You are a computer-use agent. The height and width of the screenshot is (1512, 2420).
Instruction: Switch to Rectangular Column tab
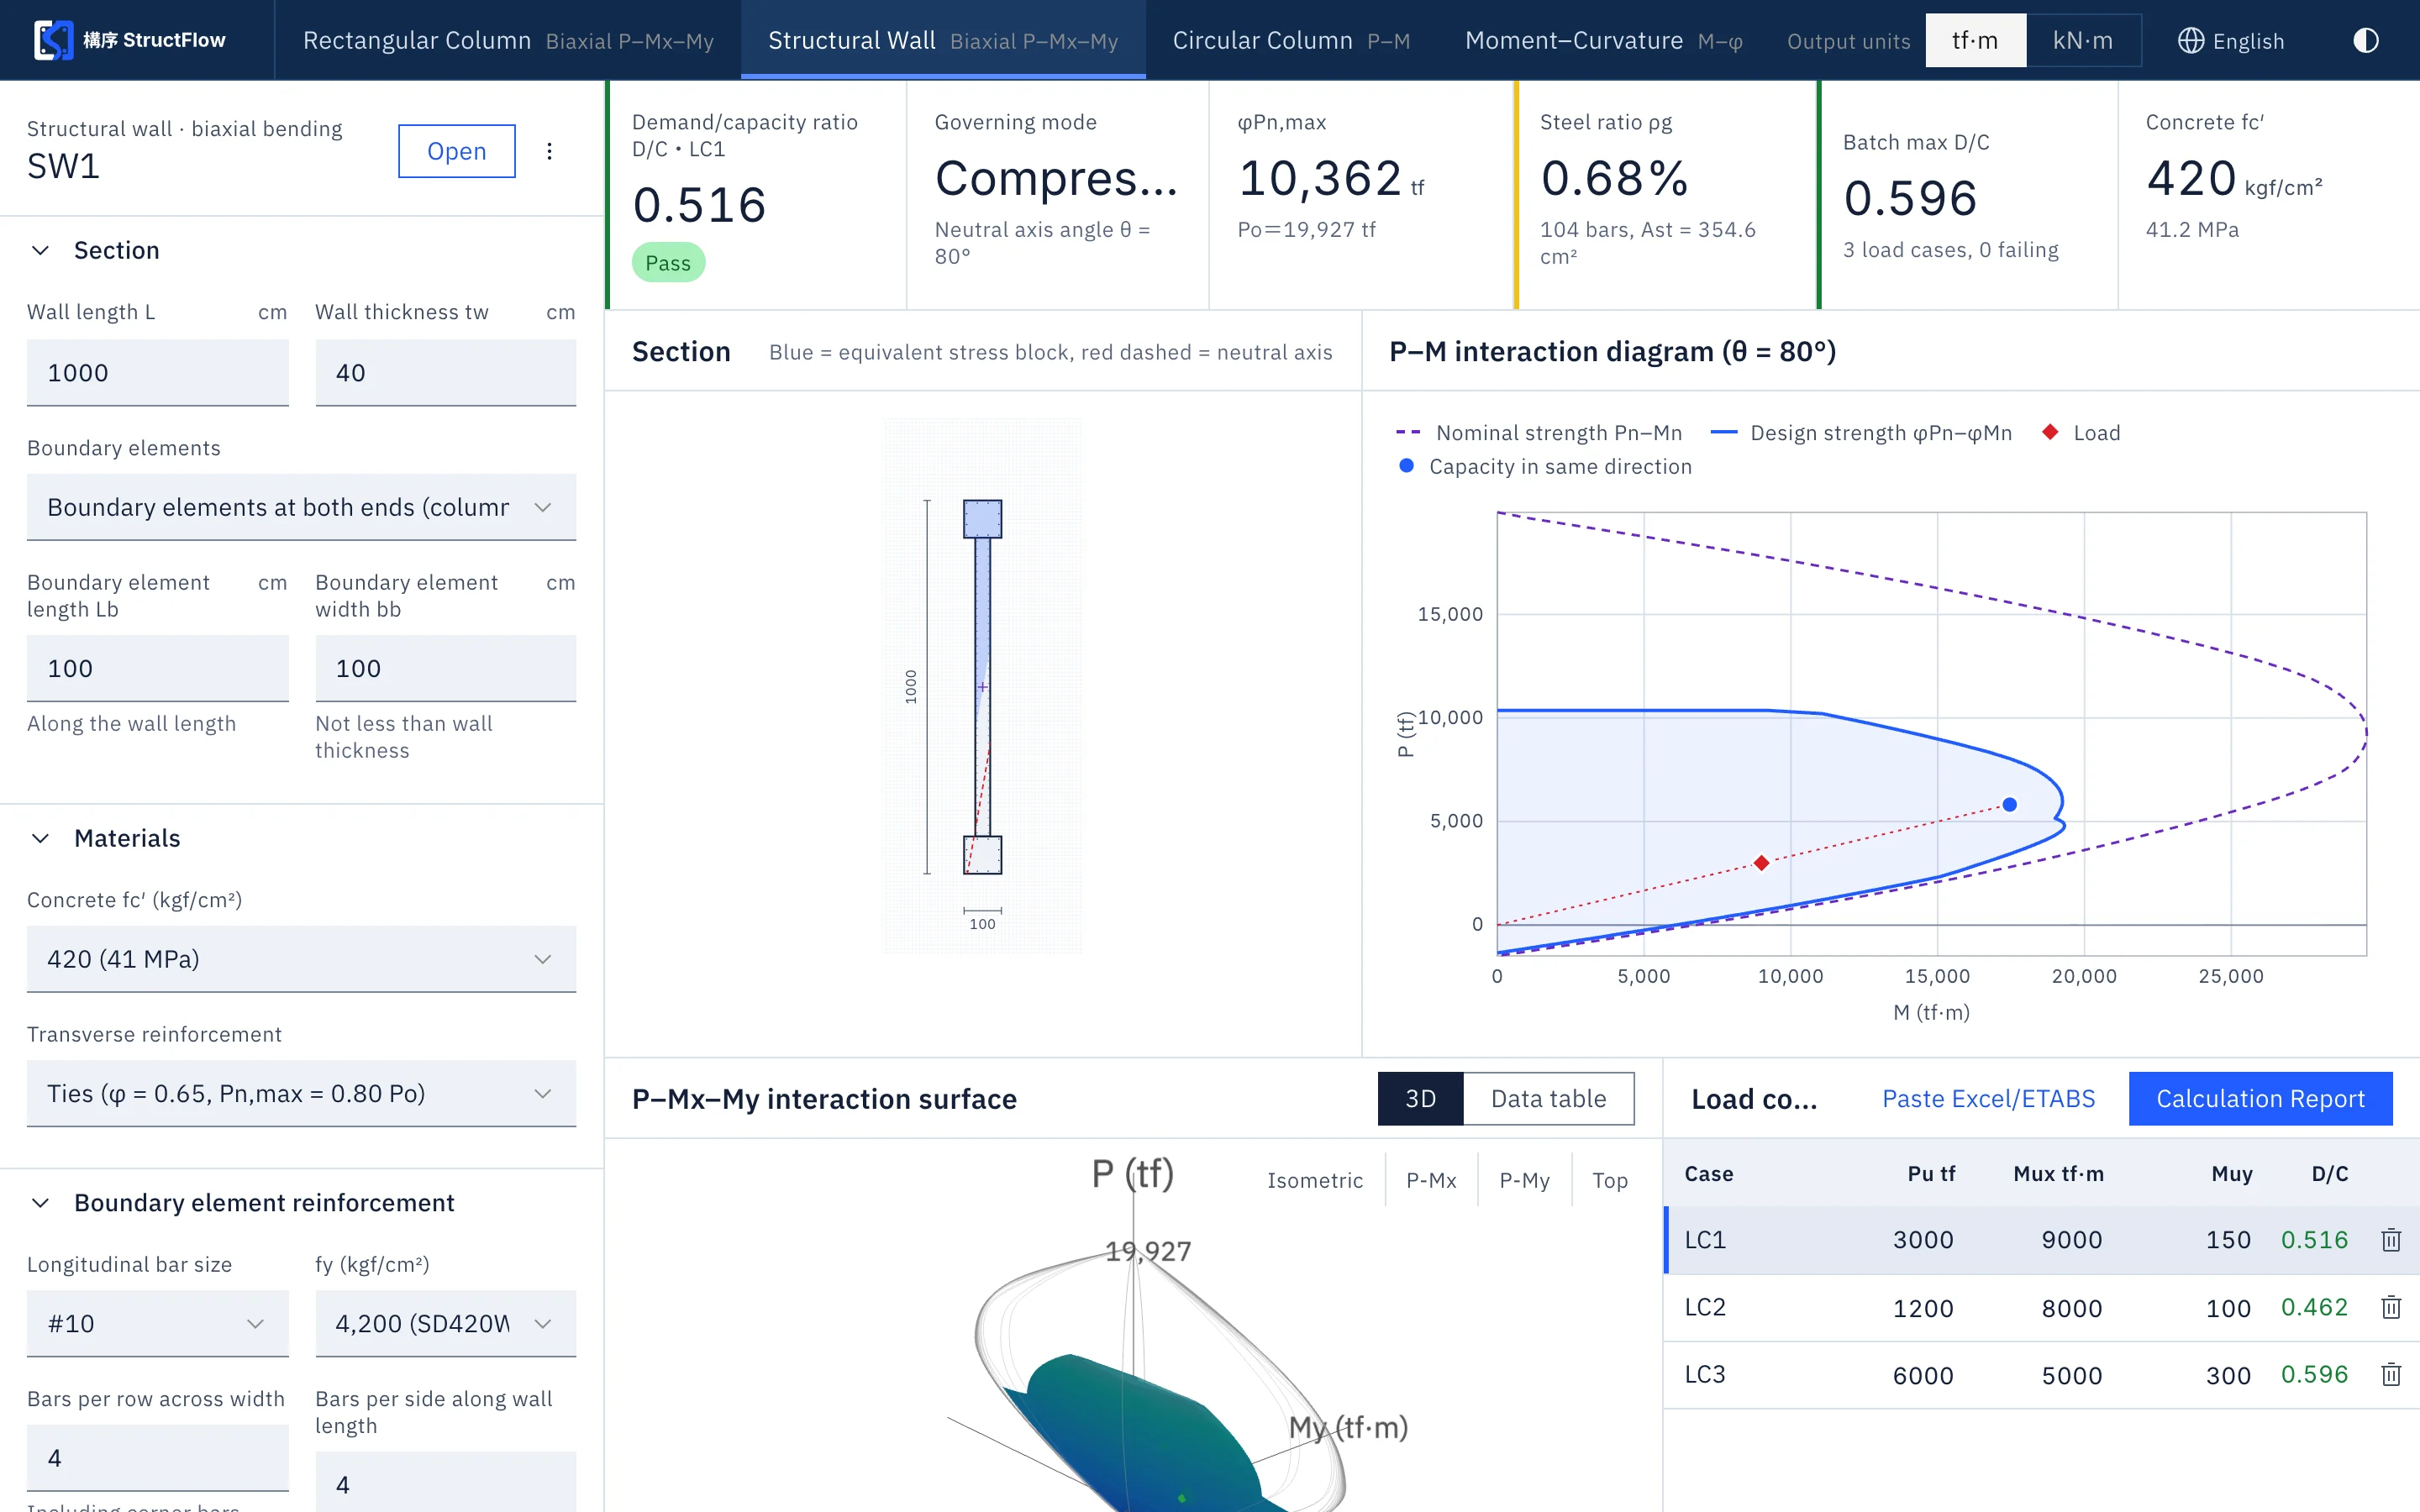(508, 40)
